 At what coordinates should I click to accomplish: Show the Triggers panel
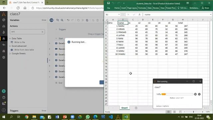click(44, 111)
